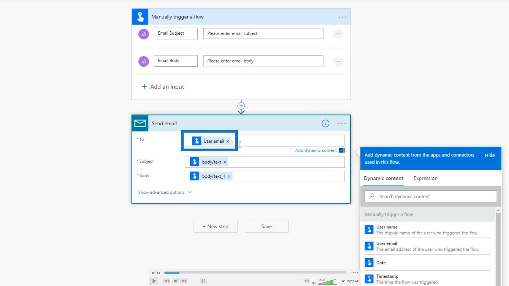Remove the User email token
The height and width of the screenshot is (286, 509).
click(x=228, y=141)
